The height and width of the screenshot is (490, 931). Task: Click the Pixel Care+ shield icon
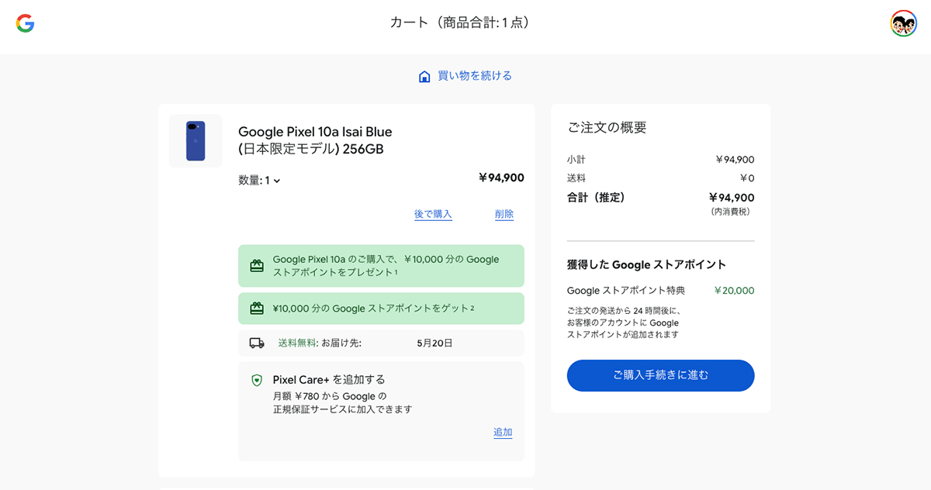(257, 380)
